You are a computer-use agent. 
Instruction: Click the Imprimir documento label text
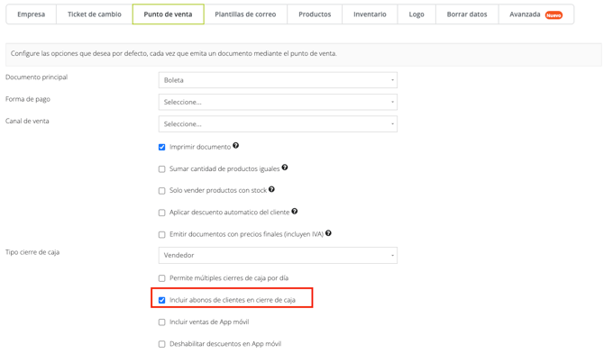point(200,147)
